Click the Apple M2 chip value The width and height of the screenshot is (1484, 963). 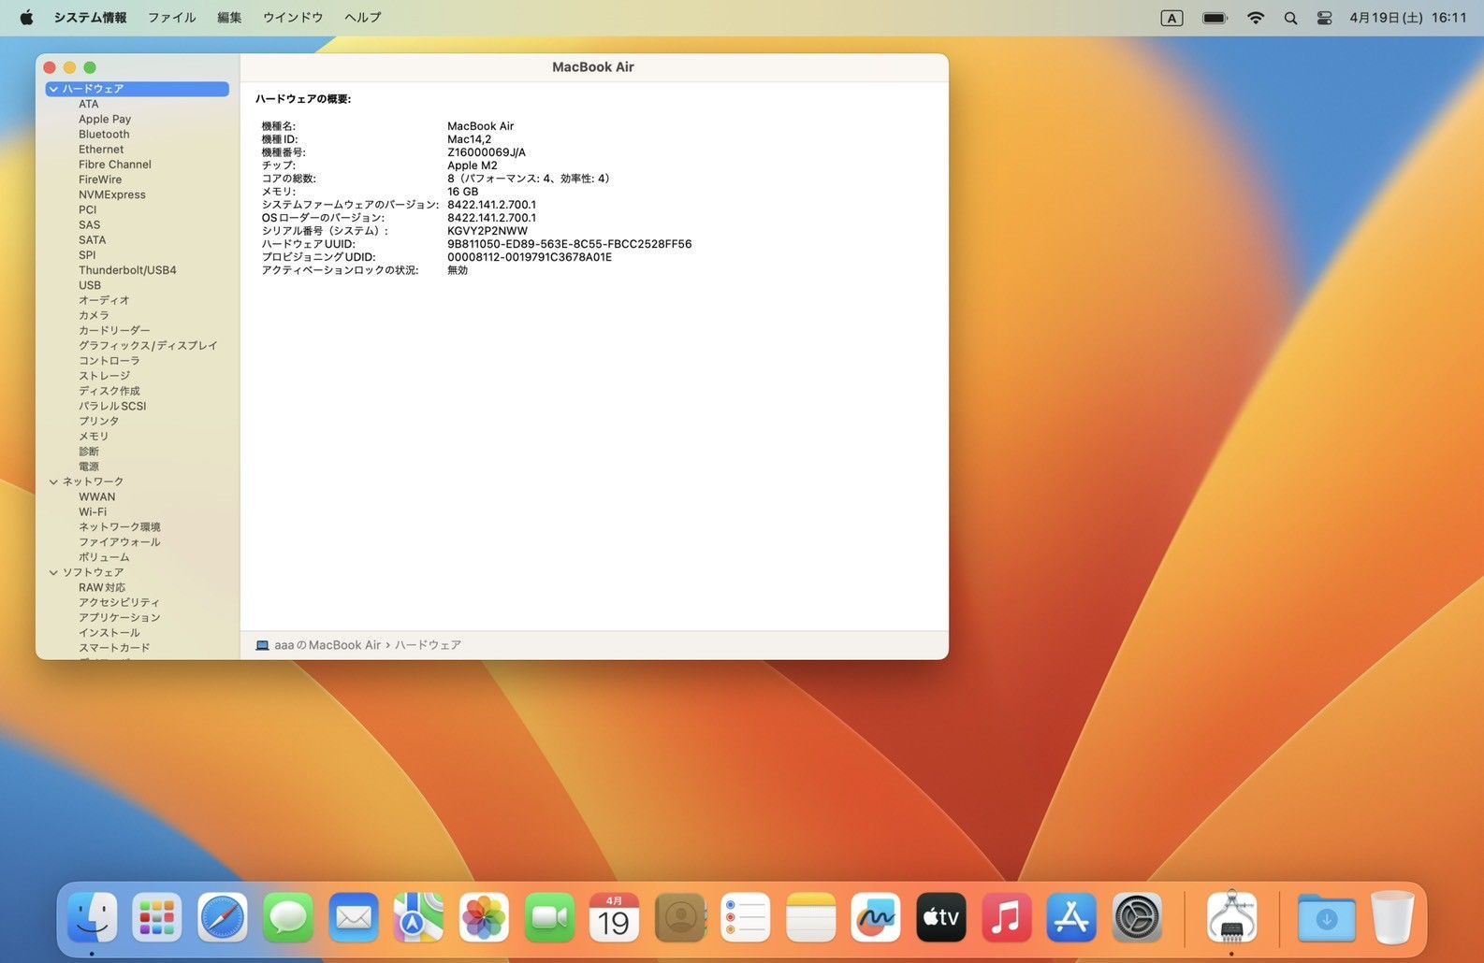pos(473,165)
